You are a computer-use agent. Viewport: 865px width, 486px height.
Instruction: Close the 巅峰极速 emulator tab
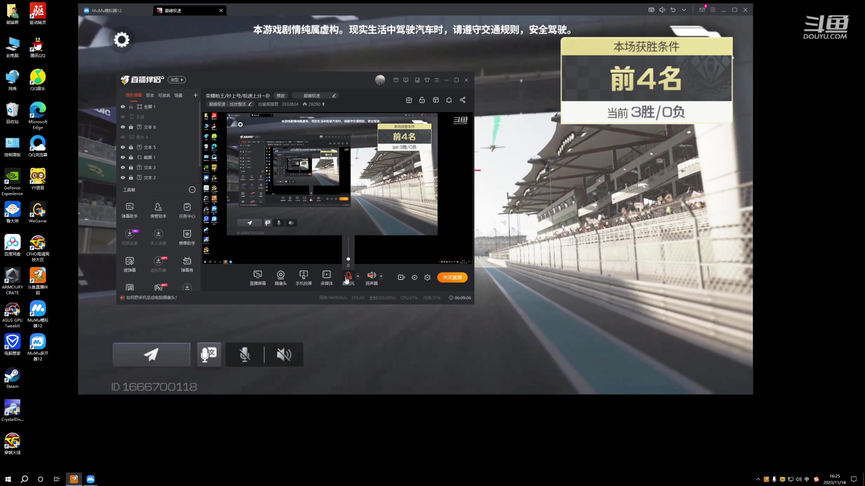pos(221,10)
